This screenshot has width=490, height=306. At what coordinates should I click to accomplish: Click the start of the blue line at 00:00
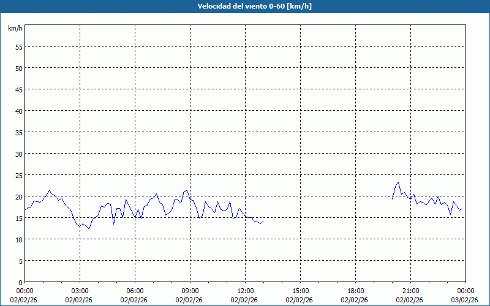tap(25, 211)
